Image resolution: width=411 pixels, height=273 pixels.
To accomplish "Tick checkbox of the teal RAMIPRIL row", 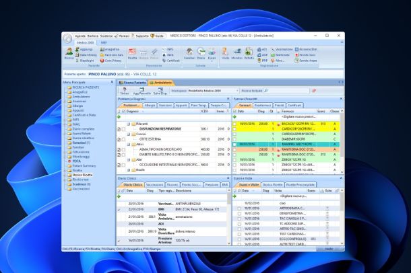I will click(234, 145).
